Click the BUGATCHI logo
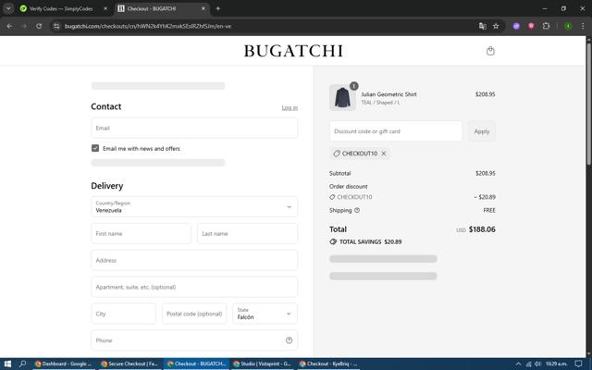Viewport: 592px width, 370px height. pos(293,51)
